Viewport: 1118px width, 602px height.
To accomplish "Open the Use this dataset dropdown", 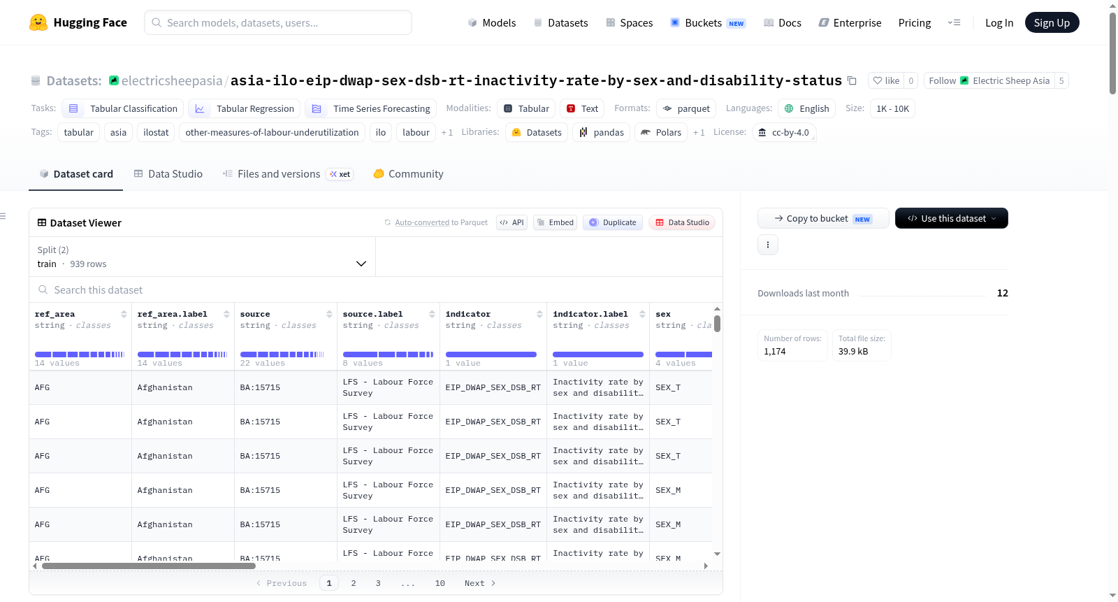I will pos(952,218).
